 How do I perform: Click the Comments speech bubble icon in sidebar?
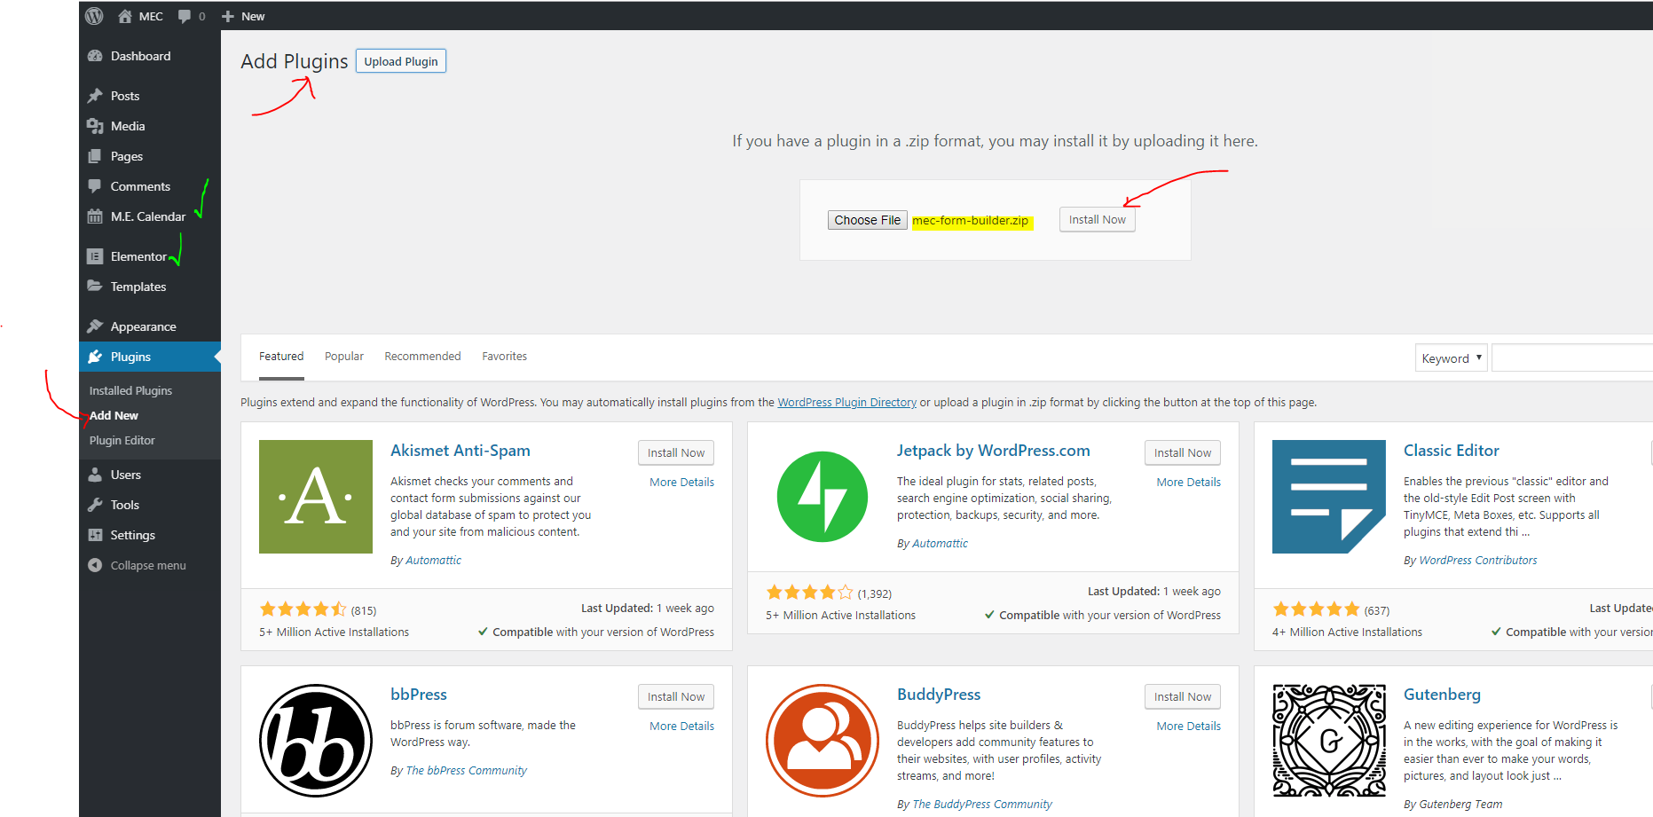click(95, 186)
